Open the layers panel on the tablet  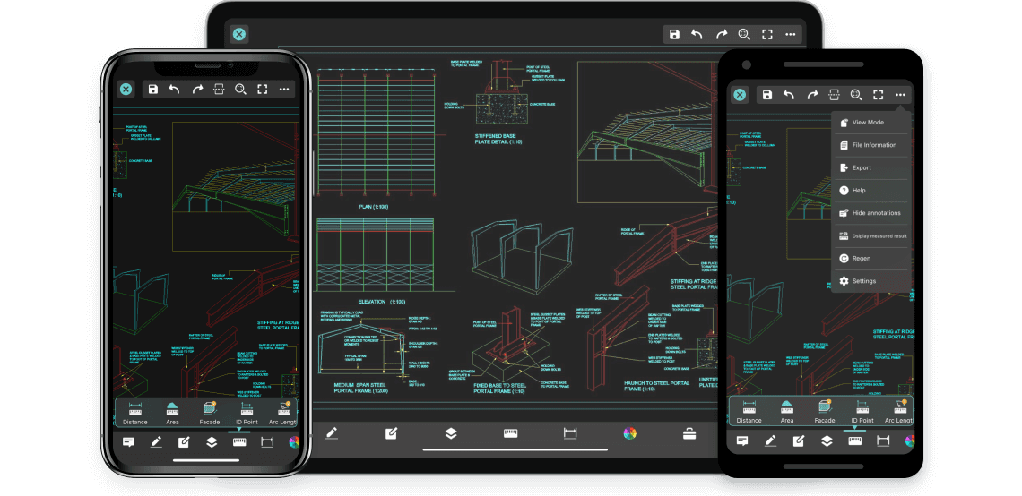pyautogui.click(x=450, y=433)
